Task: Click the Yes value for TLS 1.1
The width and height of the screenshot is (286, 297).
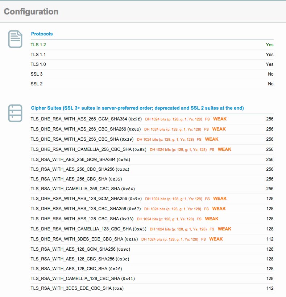Action: [269, 55]
